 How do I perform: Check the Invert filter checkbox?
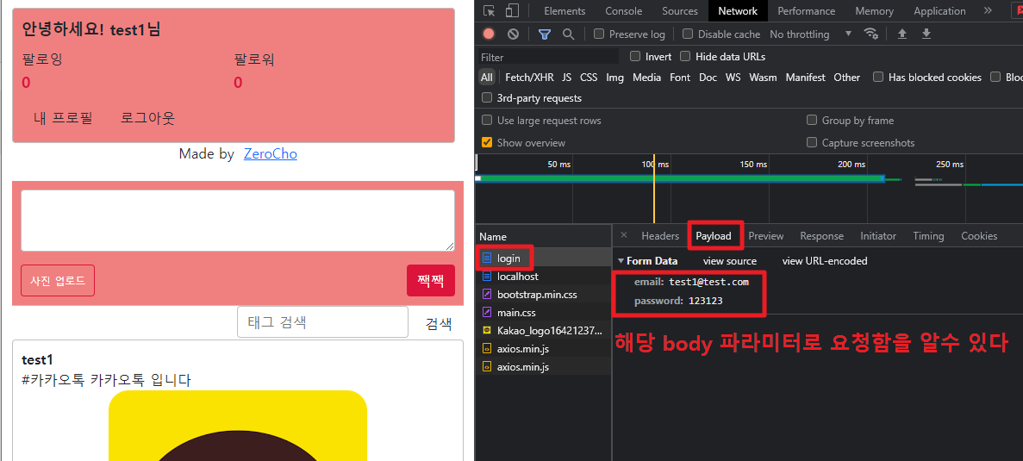pos(635,56)
